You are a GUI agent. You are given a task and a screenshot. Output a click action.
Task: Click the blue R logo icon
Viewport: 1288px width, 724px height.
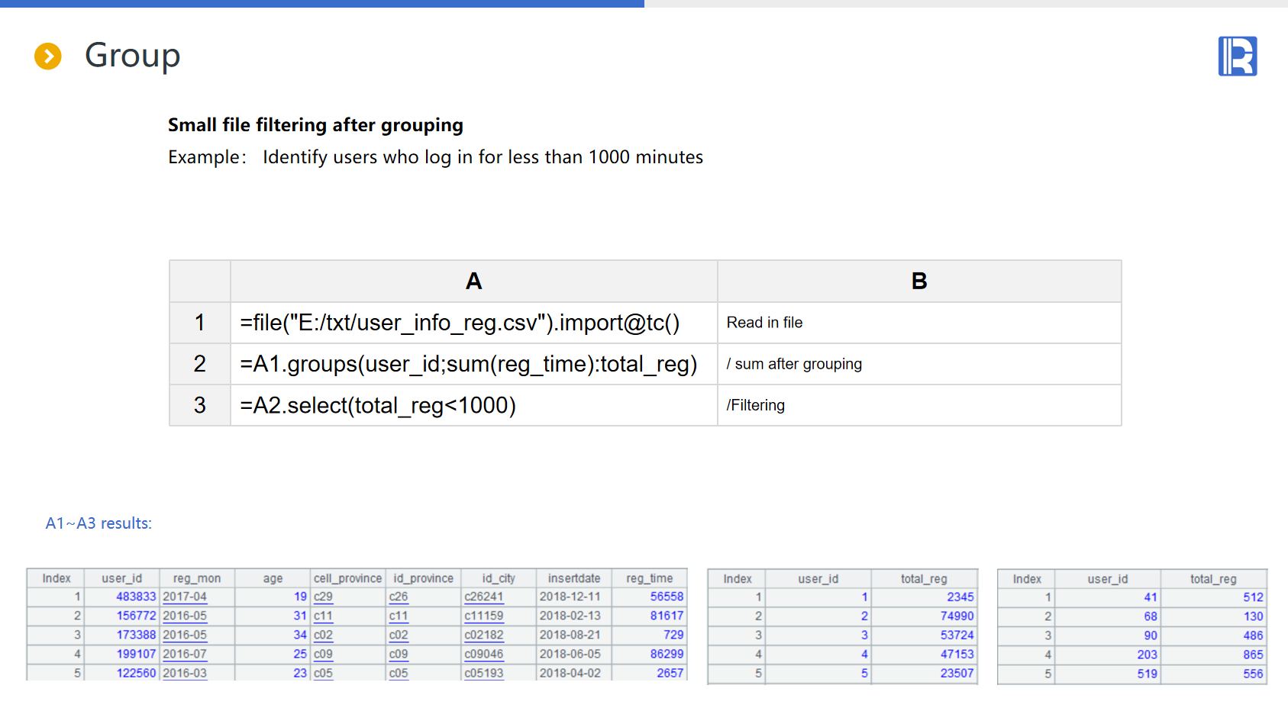(1237, 56)
